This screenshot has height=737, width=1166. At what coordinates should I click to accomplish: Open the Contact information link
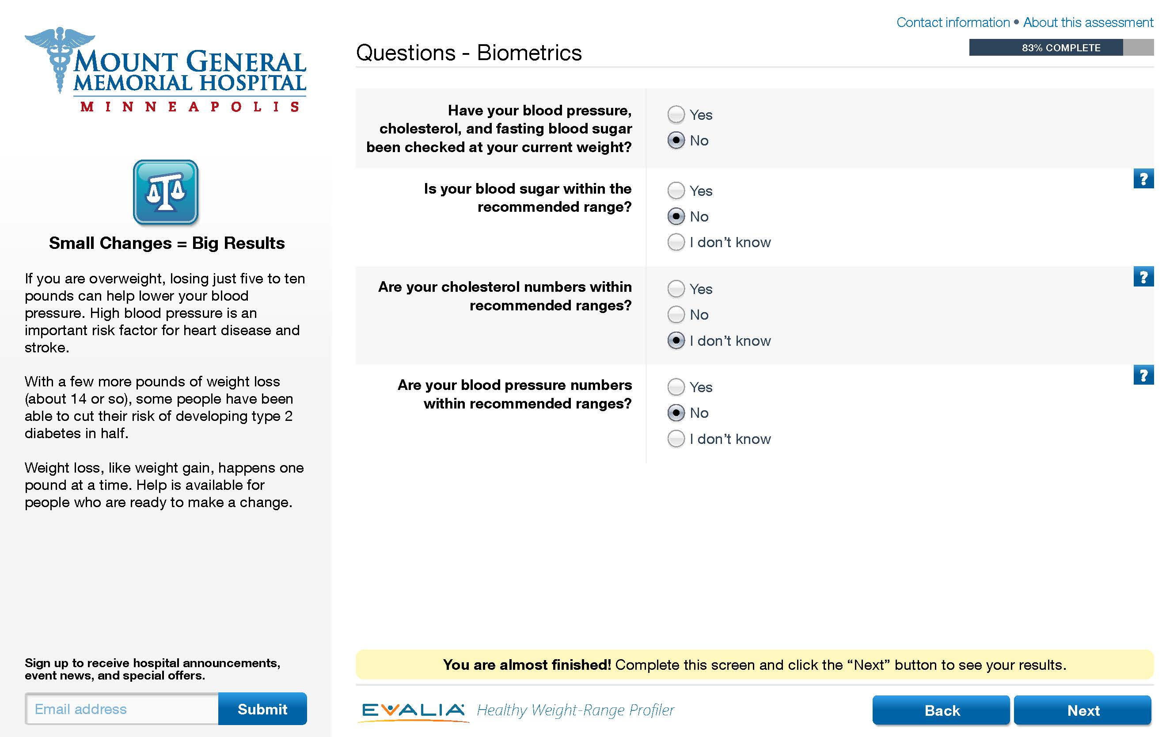(953, 22)
